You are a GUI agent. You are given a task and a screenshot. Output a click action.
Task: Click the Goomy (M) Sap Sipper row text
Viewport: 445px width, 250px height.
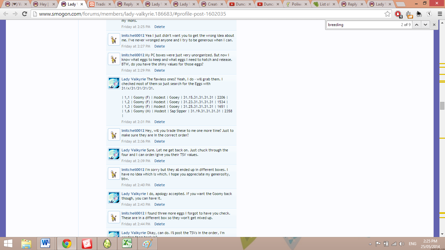coord(177,111)
